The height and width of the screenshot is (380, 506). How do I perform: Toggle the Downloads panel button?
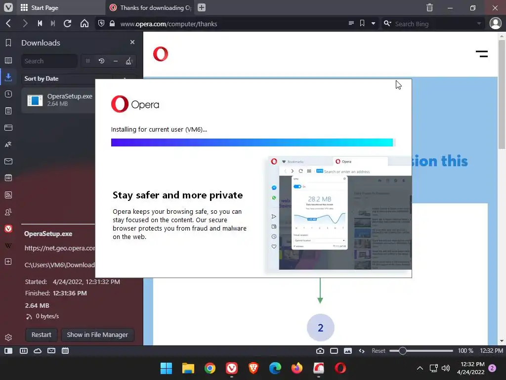(8, 77)
